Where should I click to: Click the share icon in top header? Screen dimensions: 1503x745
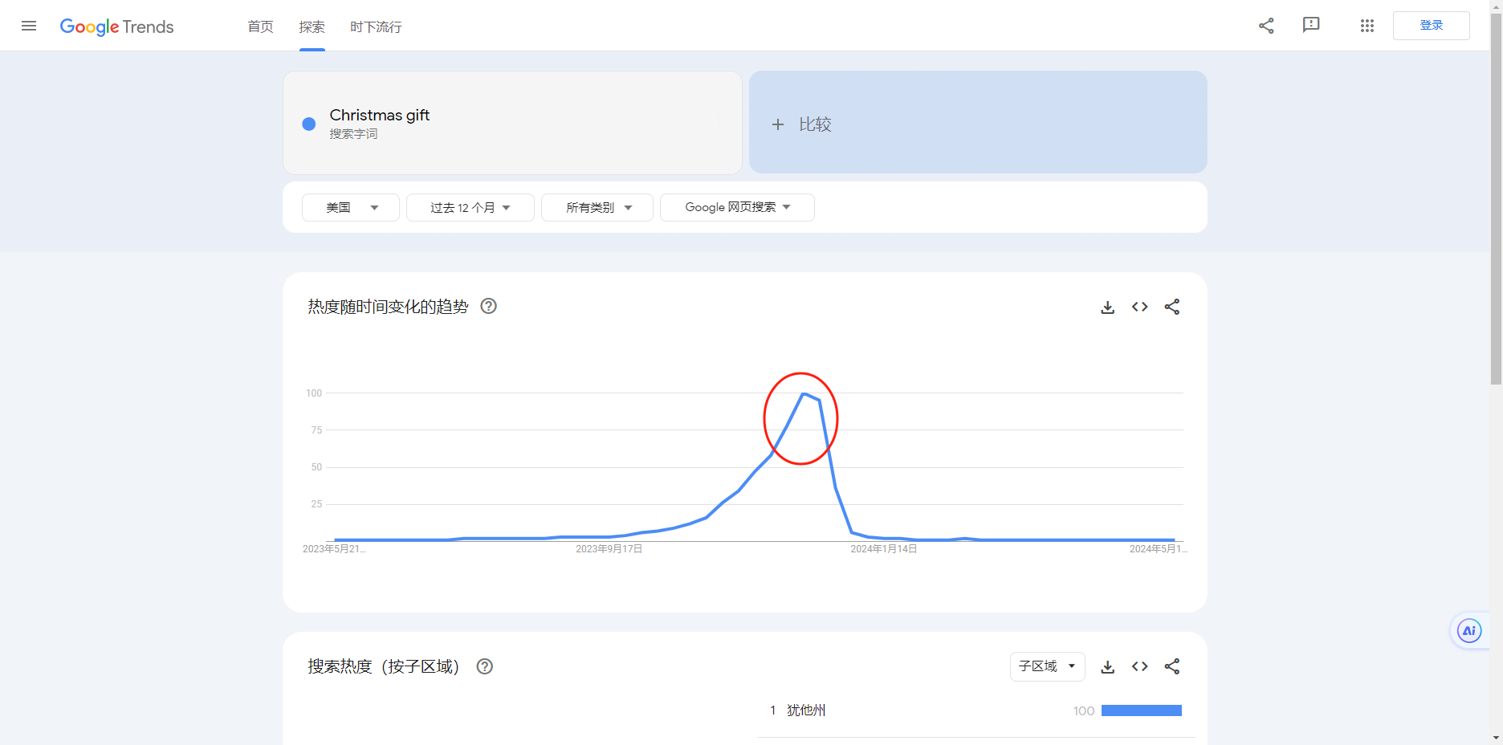coord(1266,26)
